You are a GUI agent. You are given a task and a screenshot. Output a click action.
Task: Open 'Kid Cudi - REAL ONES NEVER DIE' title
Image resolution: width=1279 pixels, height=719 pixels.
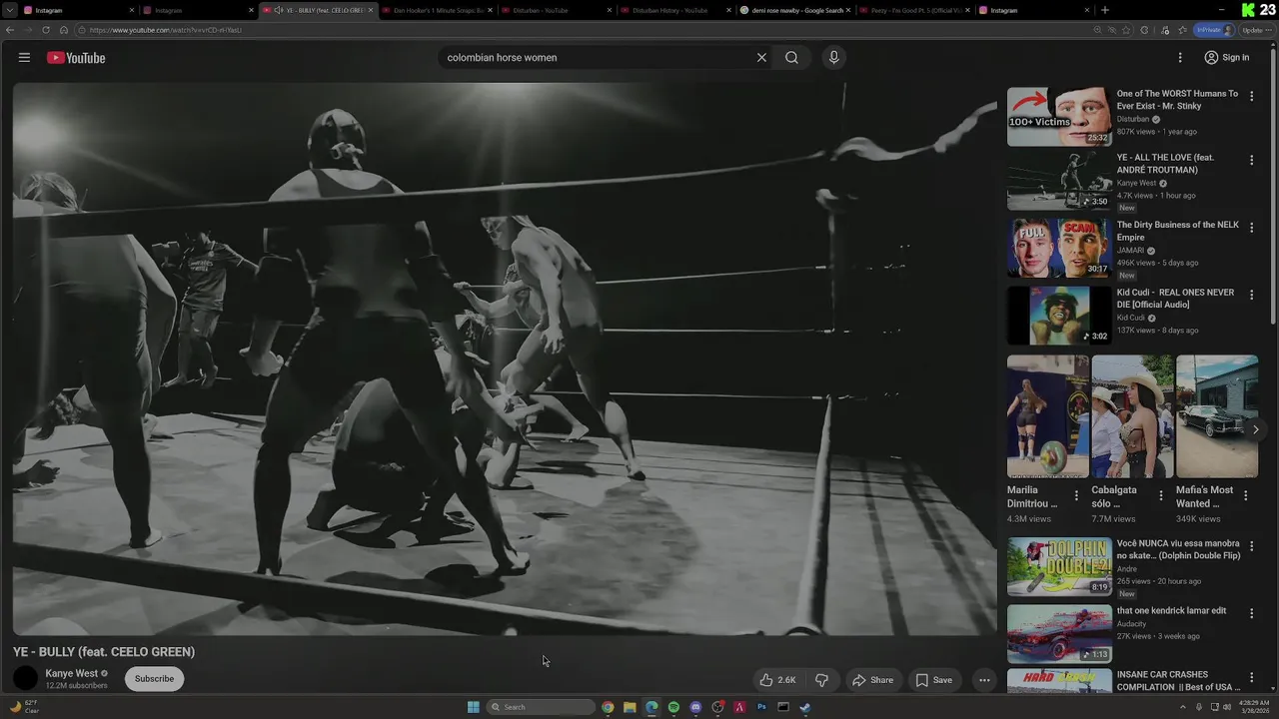1176,299
